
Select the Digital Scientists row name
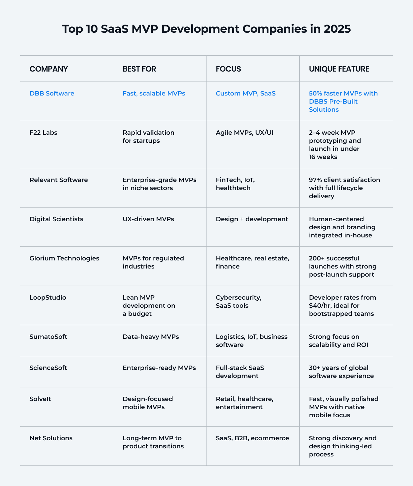pos(56,219)
